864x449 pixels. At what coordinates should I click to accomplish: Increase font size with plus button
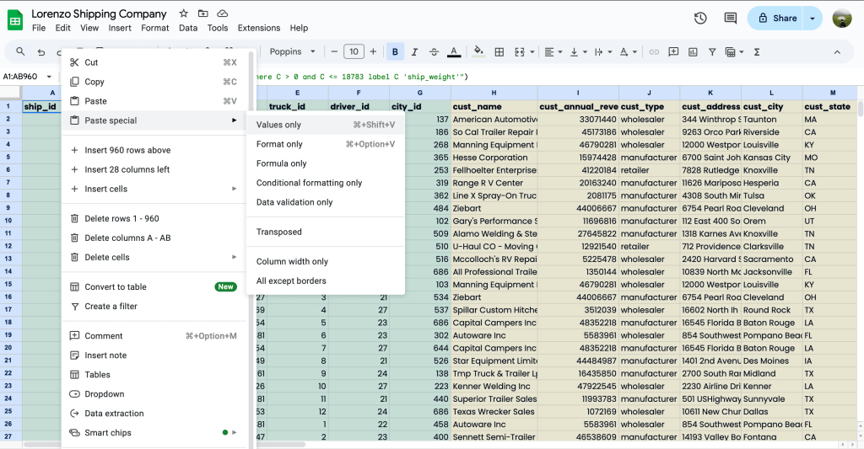[x=373, y=51]
